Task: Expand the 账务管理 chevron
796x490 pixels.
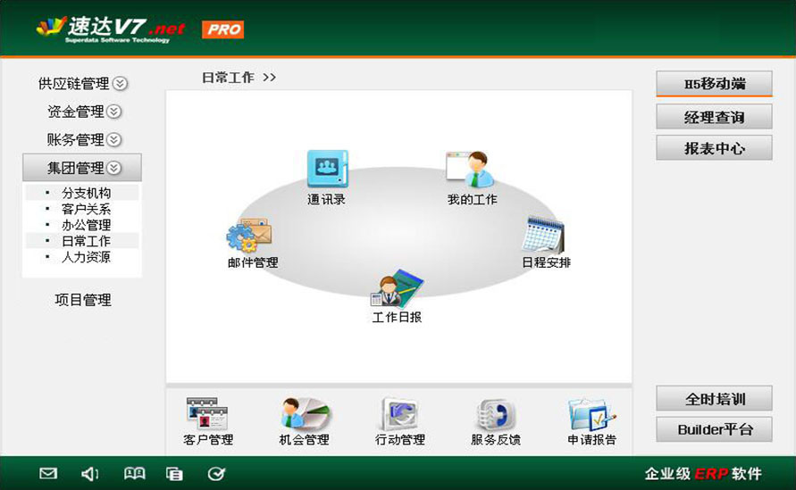Action: tap(114, 139)
